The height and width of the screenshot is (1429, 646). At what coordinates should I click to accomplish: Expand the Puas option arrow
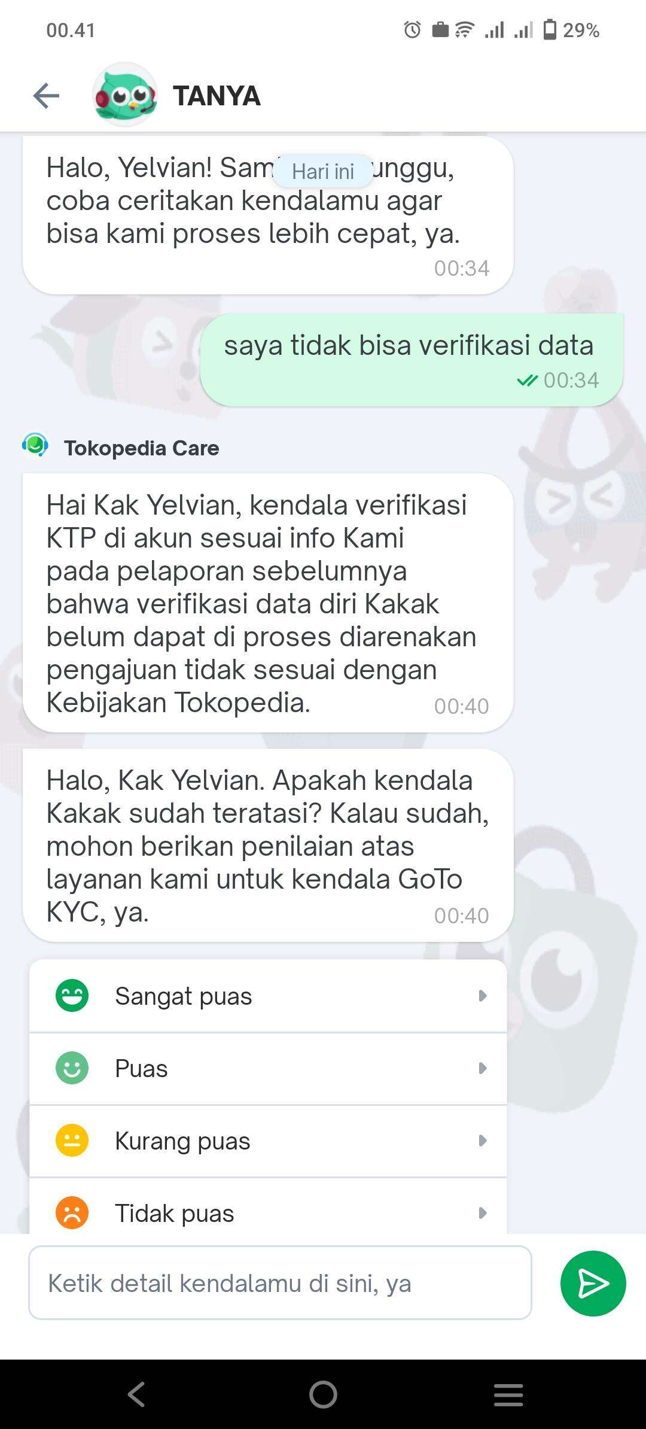(x=482, y=1068)
